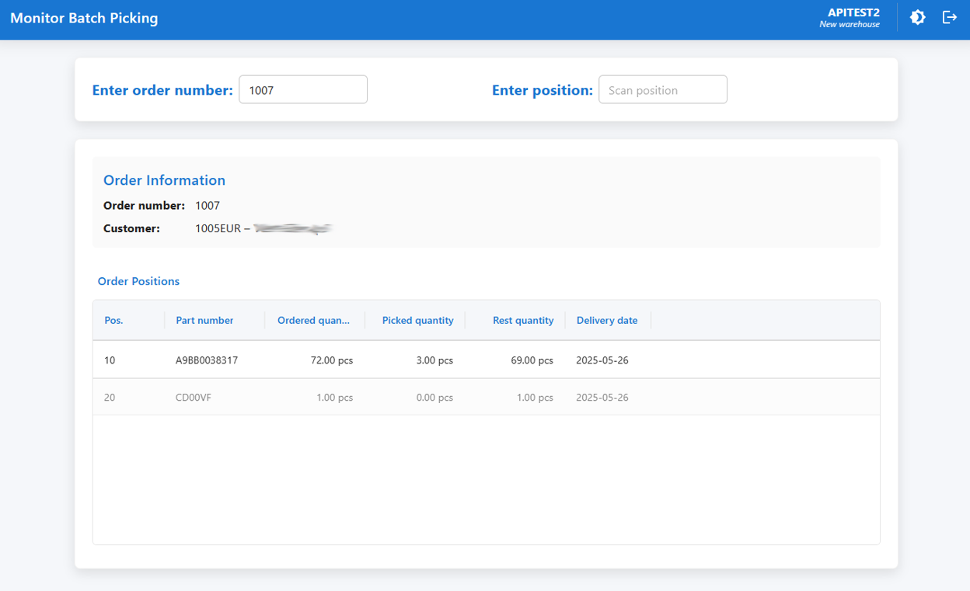Sort by the Pos. column header

[x=114, y=320]
